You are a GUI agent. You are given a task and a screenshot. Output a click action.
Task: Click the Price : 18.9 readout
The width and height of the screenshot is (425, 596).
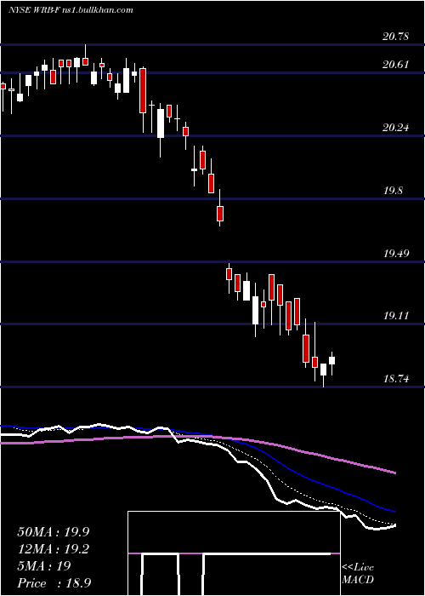[54, 583]
